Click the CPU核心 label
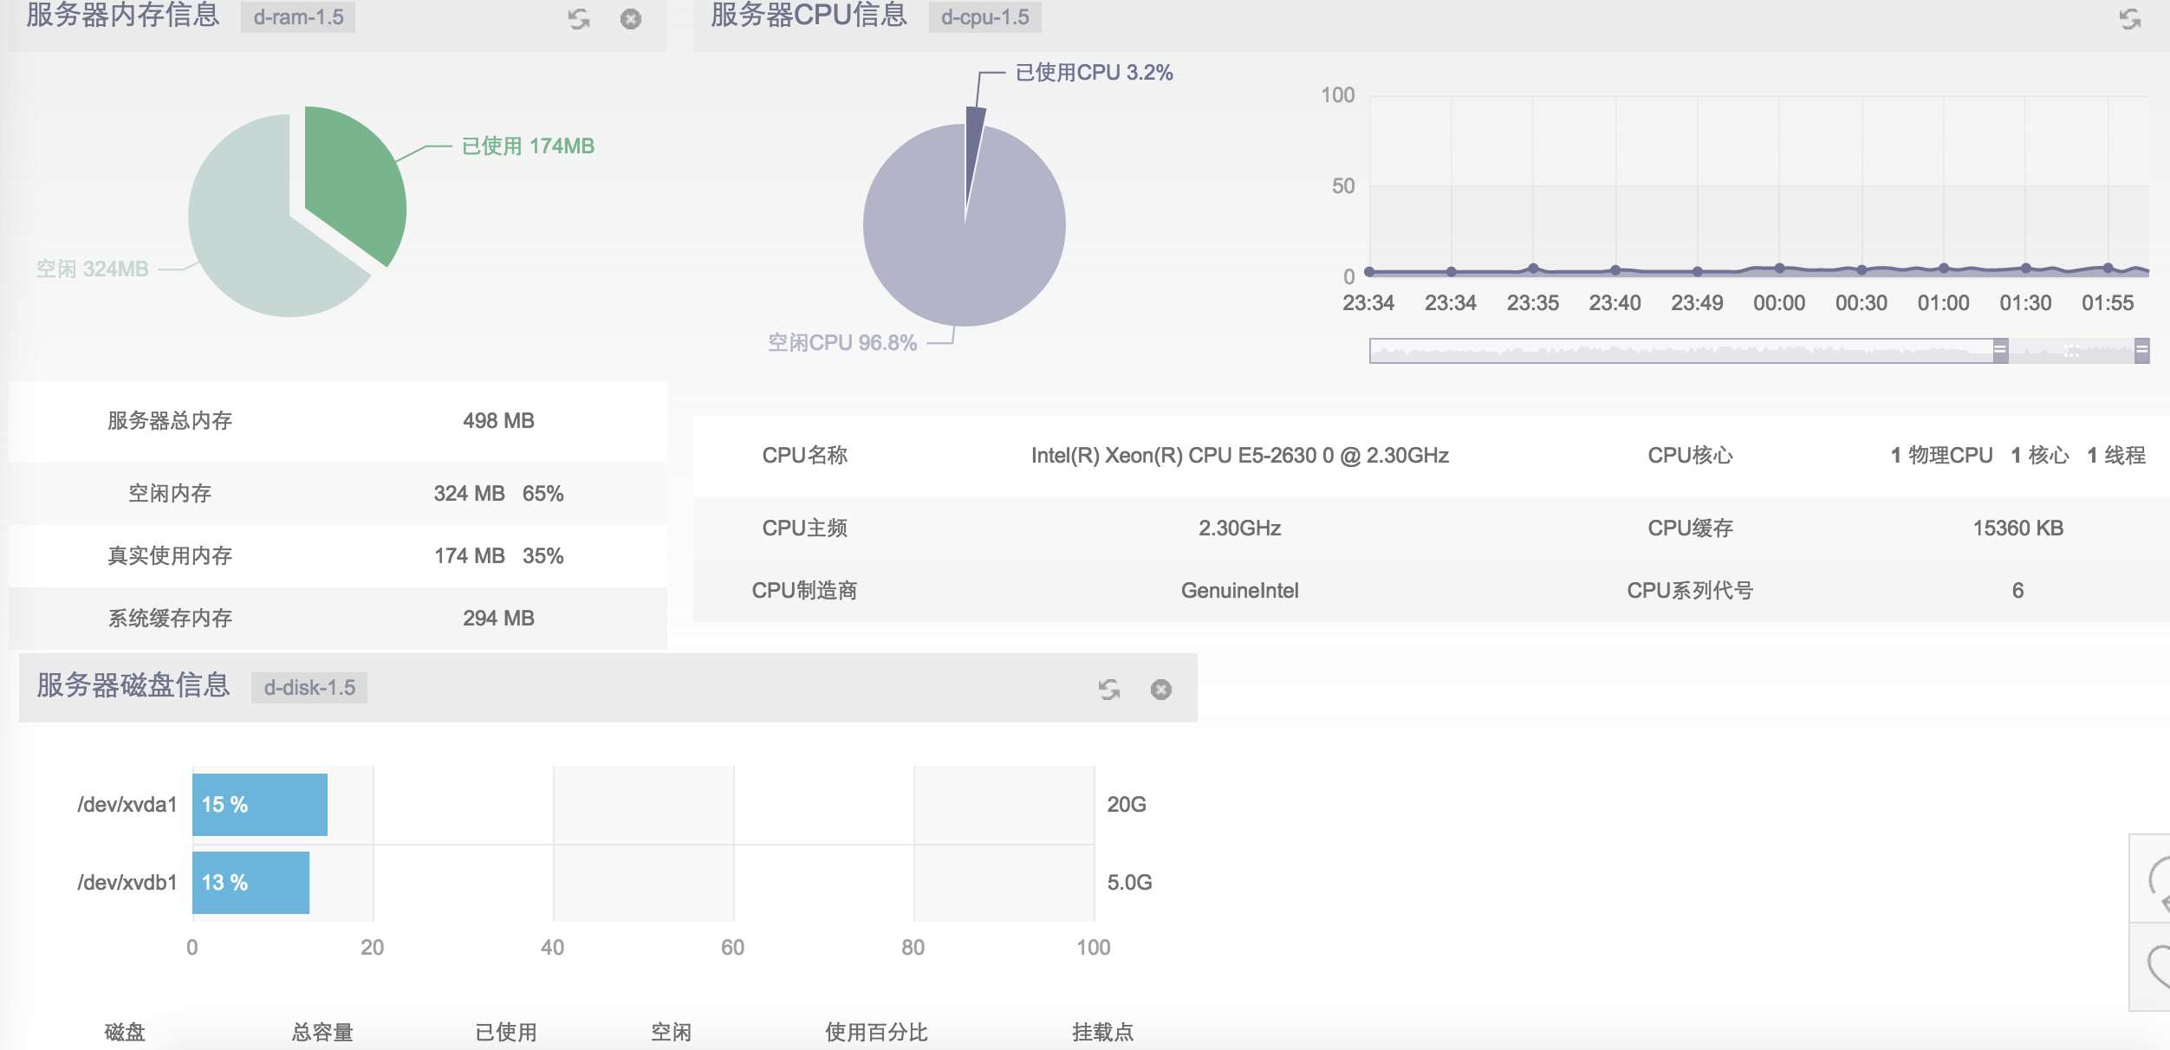The image size is (2170, 1050). click(x=1690, y=455)
